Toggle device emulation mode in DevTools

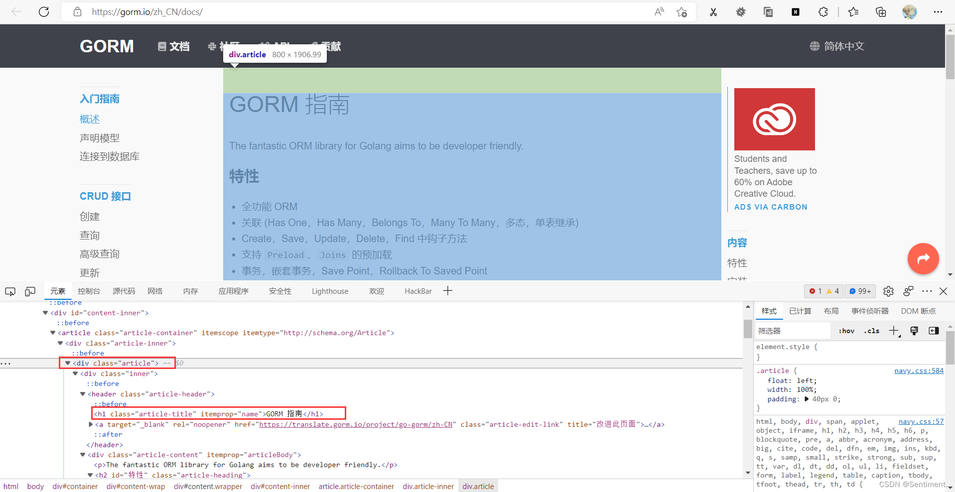pos(30,291)
